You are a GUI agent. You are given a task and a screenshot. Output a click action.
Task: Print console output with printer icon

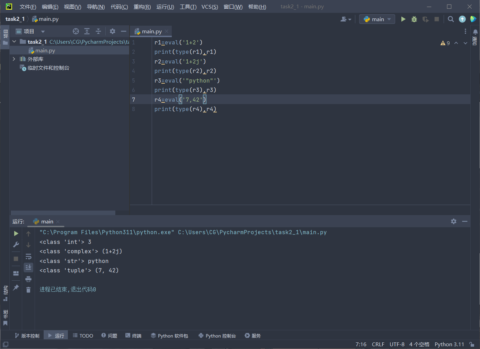pos(28,279)
